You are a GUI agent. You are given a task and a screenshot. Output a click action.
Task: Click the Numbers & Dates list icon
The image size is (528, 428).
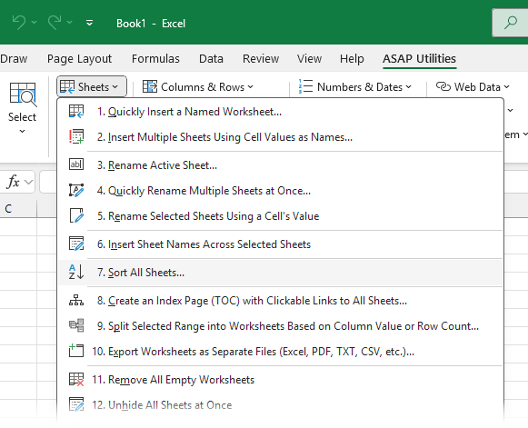click(x=305, y=86)
